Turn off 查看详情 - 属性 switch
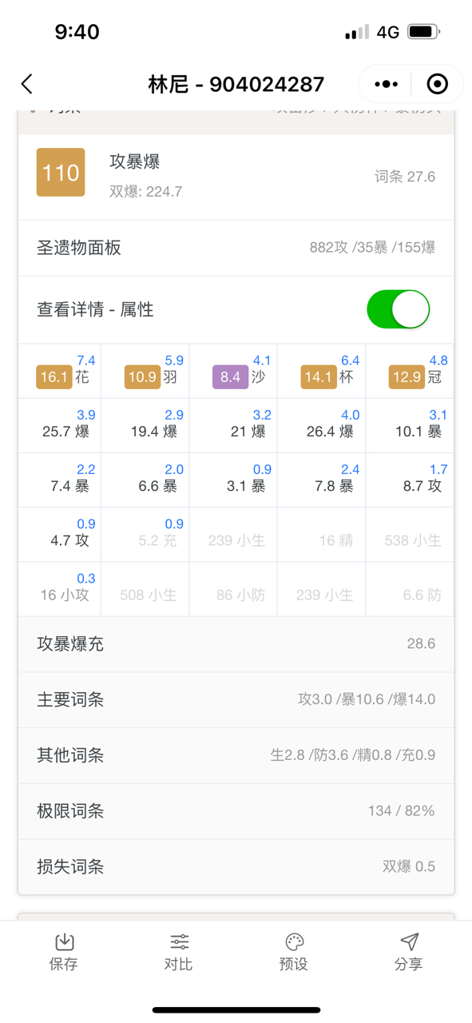 point(399,309)
